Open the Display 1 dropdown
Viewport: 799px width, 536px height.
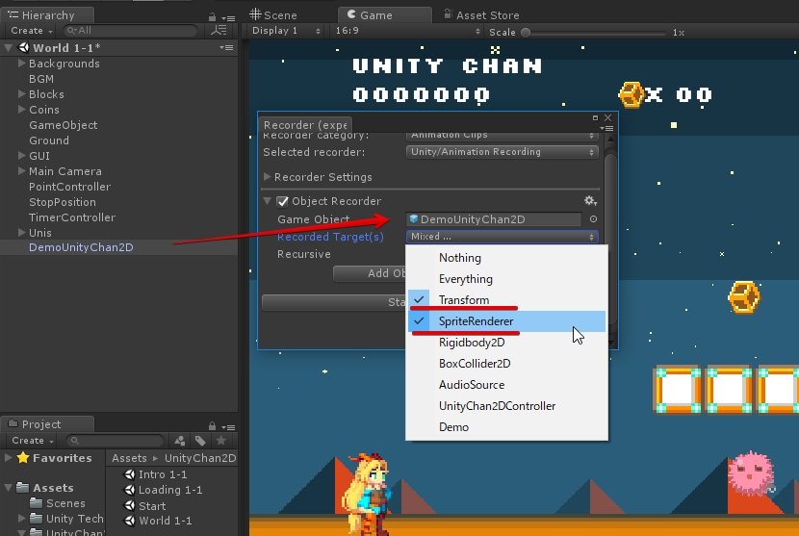286,31
